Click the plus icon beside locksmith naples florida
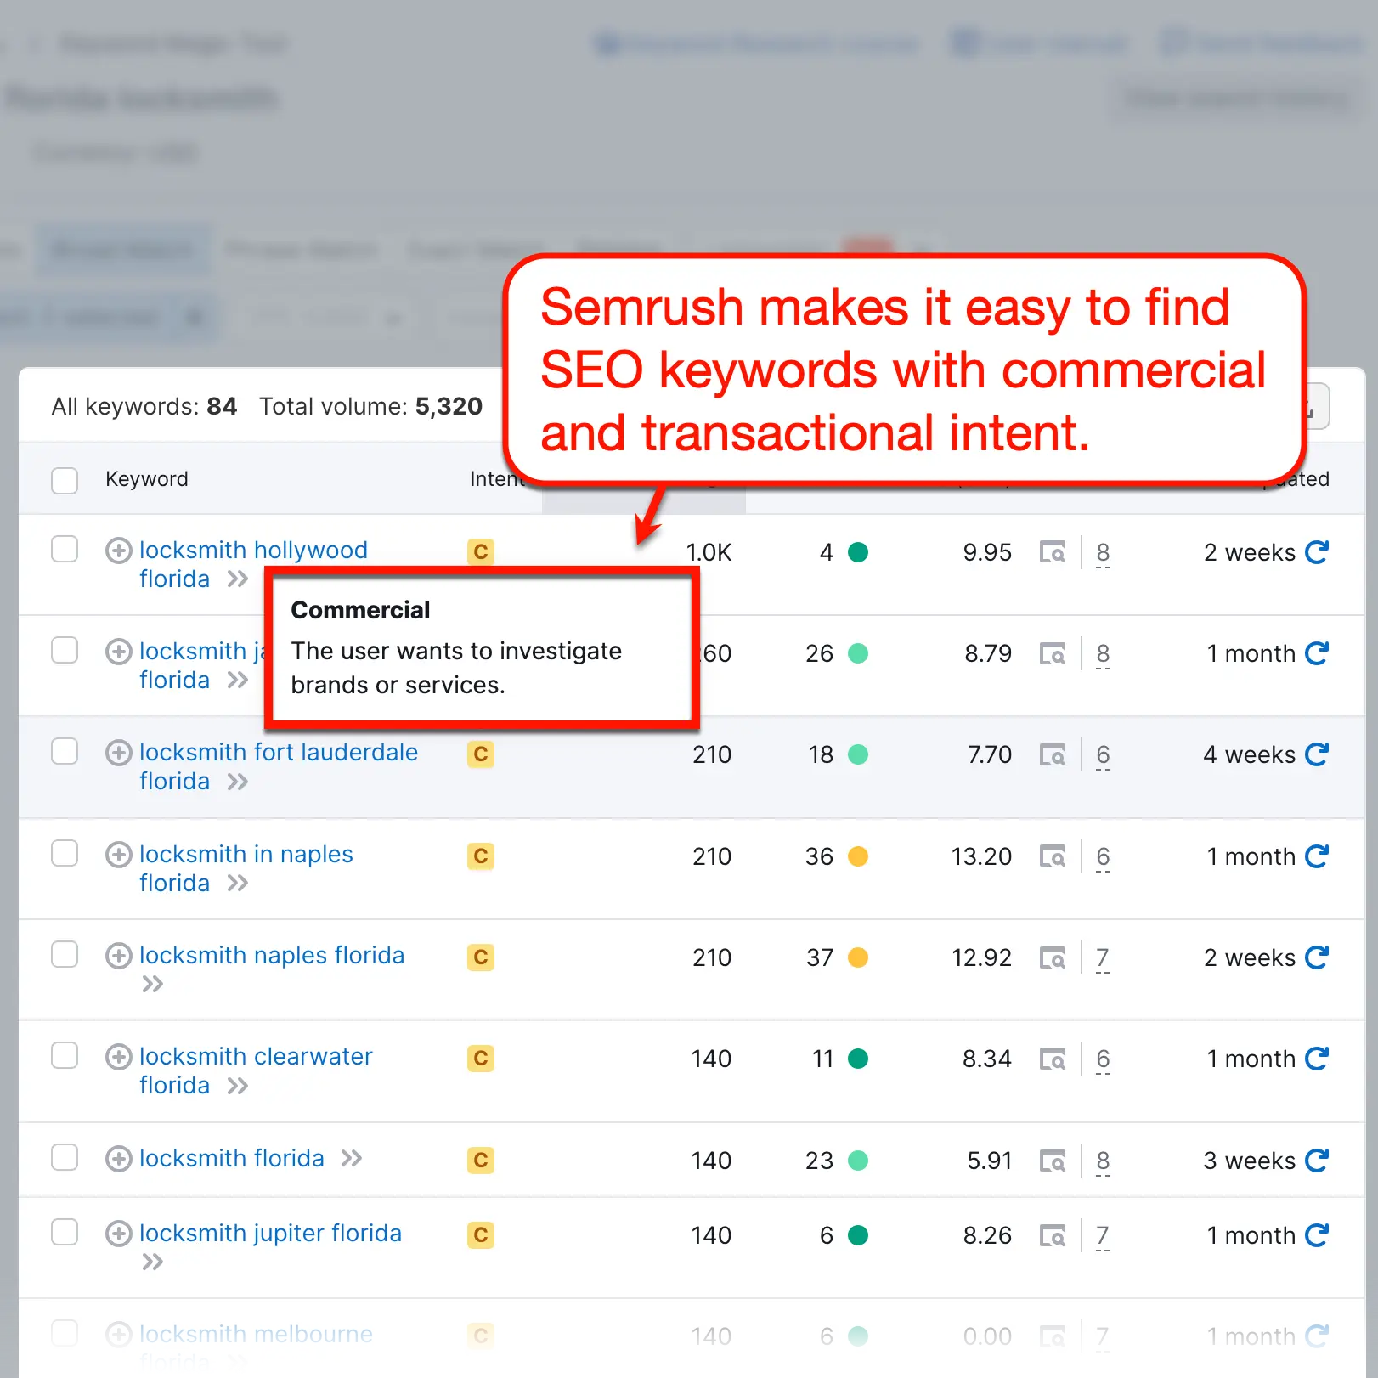 pos(119,955)
